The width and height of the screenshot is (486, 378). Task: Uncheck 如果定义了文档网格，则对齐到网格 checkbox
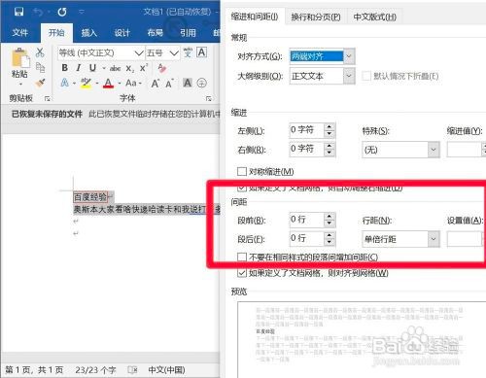click(x=242, y=273)
